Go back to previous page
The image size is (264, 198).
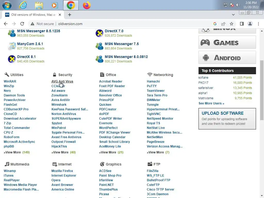pos(6,24)
